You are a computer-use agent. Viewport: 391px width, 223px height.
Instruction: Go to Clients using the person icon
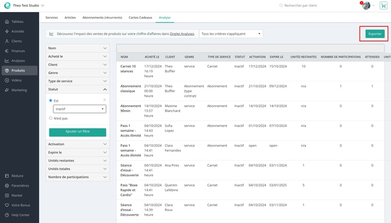[x=7, y=41]
